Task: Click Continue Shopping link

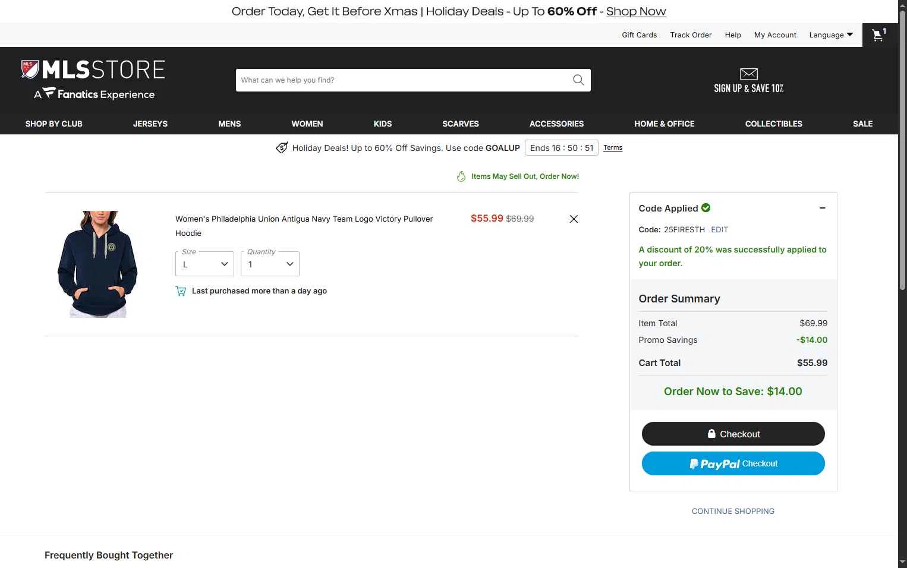Action: point(733,511)
